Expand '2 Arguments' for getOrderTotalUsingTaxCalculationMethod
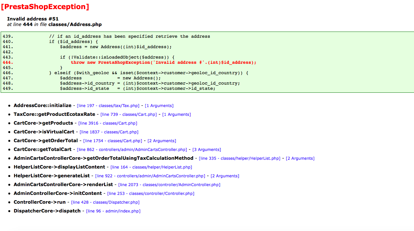The image size is (414, 231). [300, 158]
